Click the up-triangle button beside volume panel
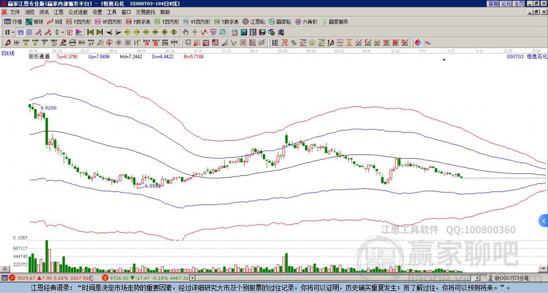 tap(5, 268)
